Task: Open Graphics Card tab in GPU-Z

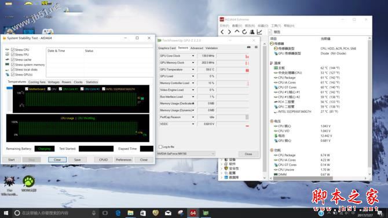Action: pos(167,48)
